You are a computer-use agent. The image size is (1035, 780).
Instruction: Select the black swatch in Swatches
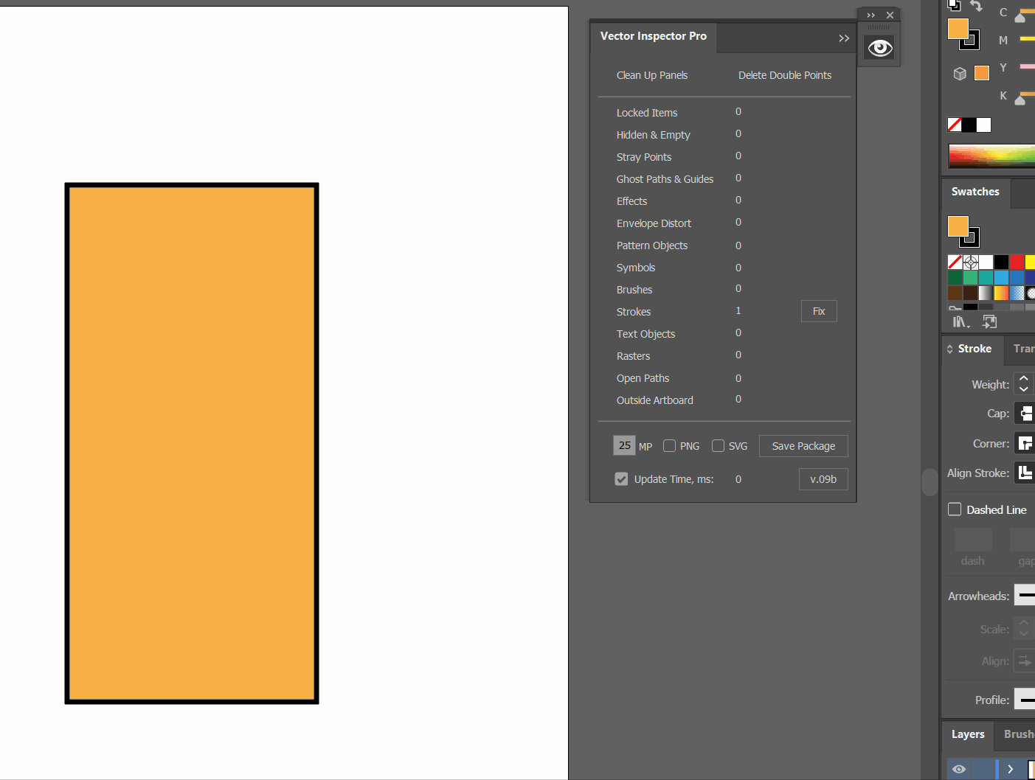coord(1001,262)
